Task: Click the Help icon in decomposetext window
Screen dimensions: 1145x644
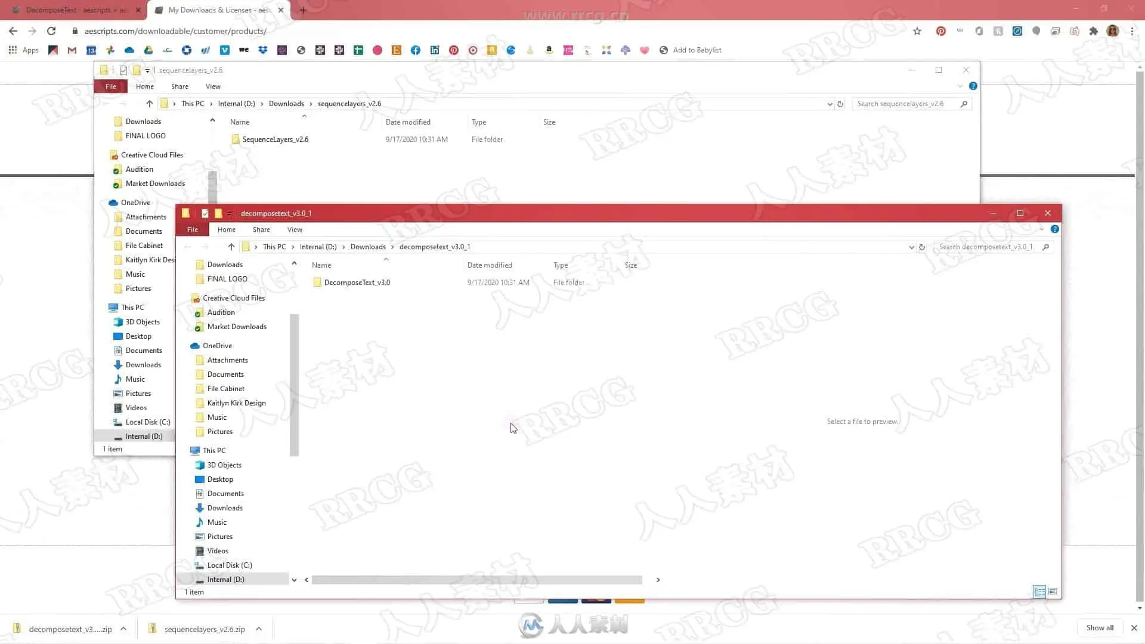Action: tap(1054, 229)
